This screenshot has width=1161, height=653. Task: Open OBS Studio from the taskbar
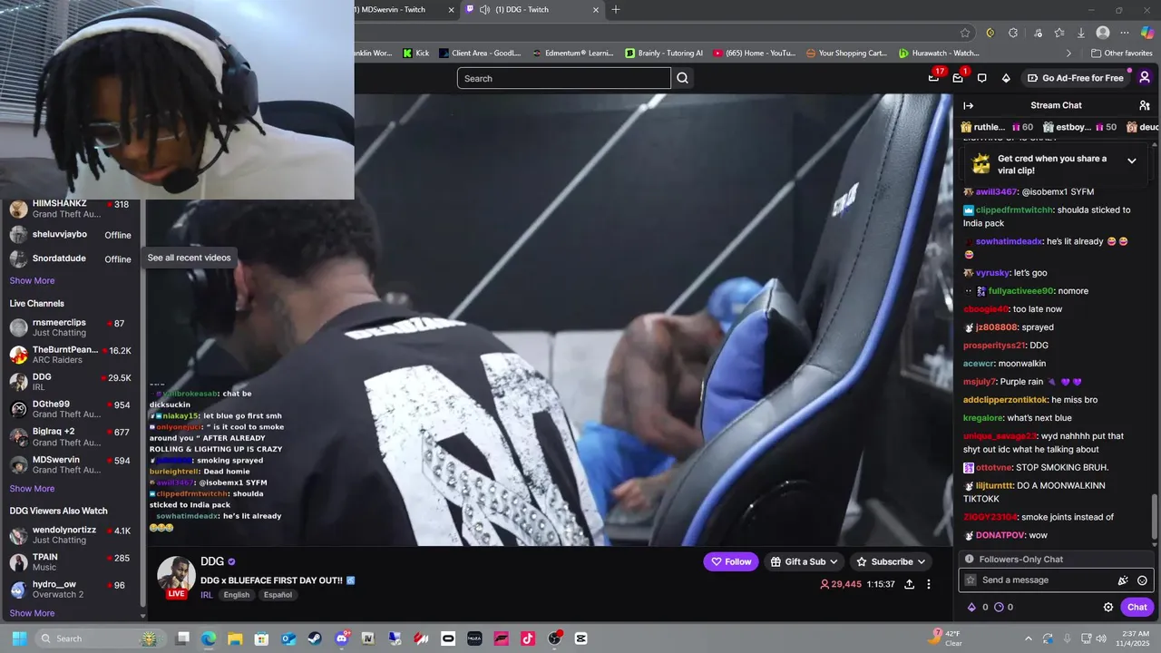(555, 638)
